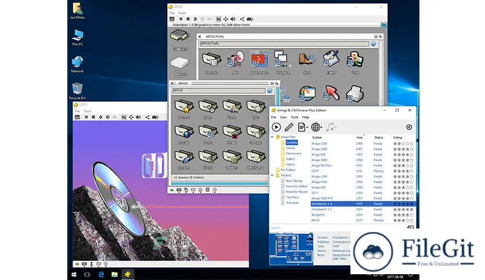Viewport: 485px width, 280px height.
Task: Click the pencil Edit icon in Amiga Forever
Action: click(x=289, y=127)
